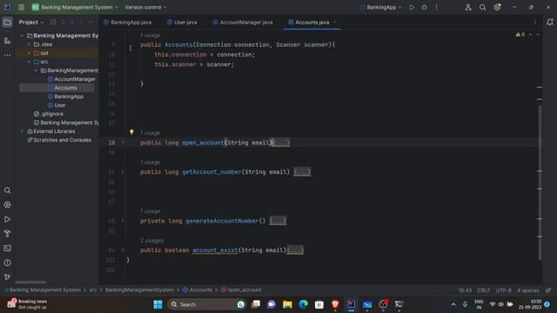The image size is (557, 313).
Task: Select the .gitignore file
Action: tap(49, 114)
